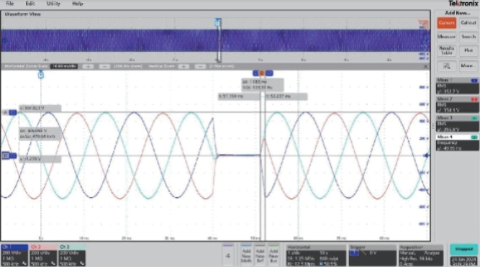This screenshot has height=267, width=480.
Task: Click the Search button
Action: (x=468, y=37)
